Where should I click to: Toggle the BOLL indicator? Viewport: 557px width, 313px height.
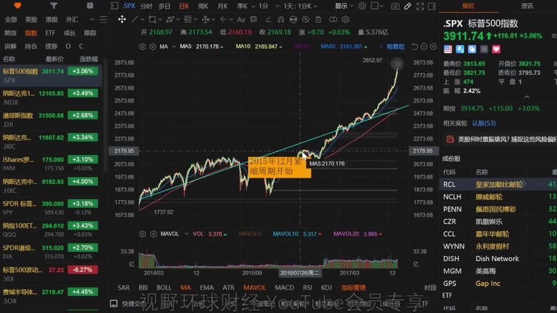point(164,287)
